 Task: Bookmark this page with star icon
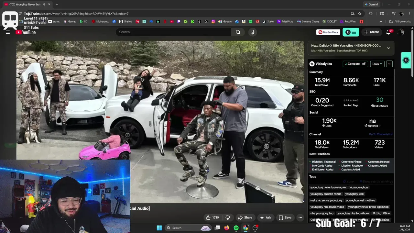pyautogui.click(x=360, y=14)
